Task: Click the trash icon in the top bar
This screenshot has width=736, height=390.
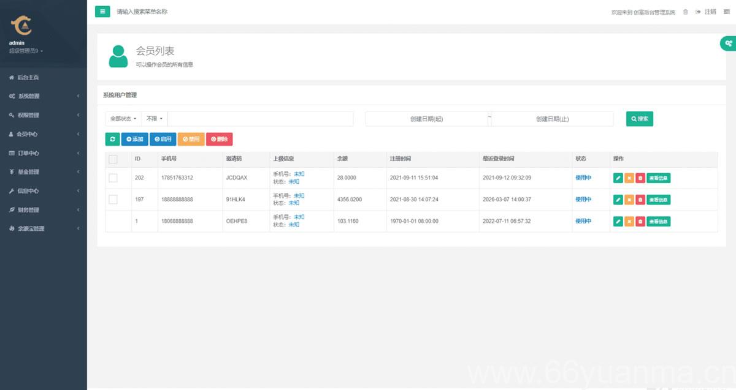Action: tap(686, 12)
